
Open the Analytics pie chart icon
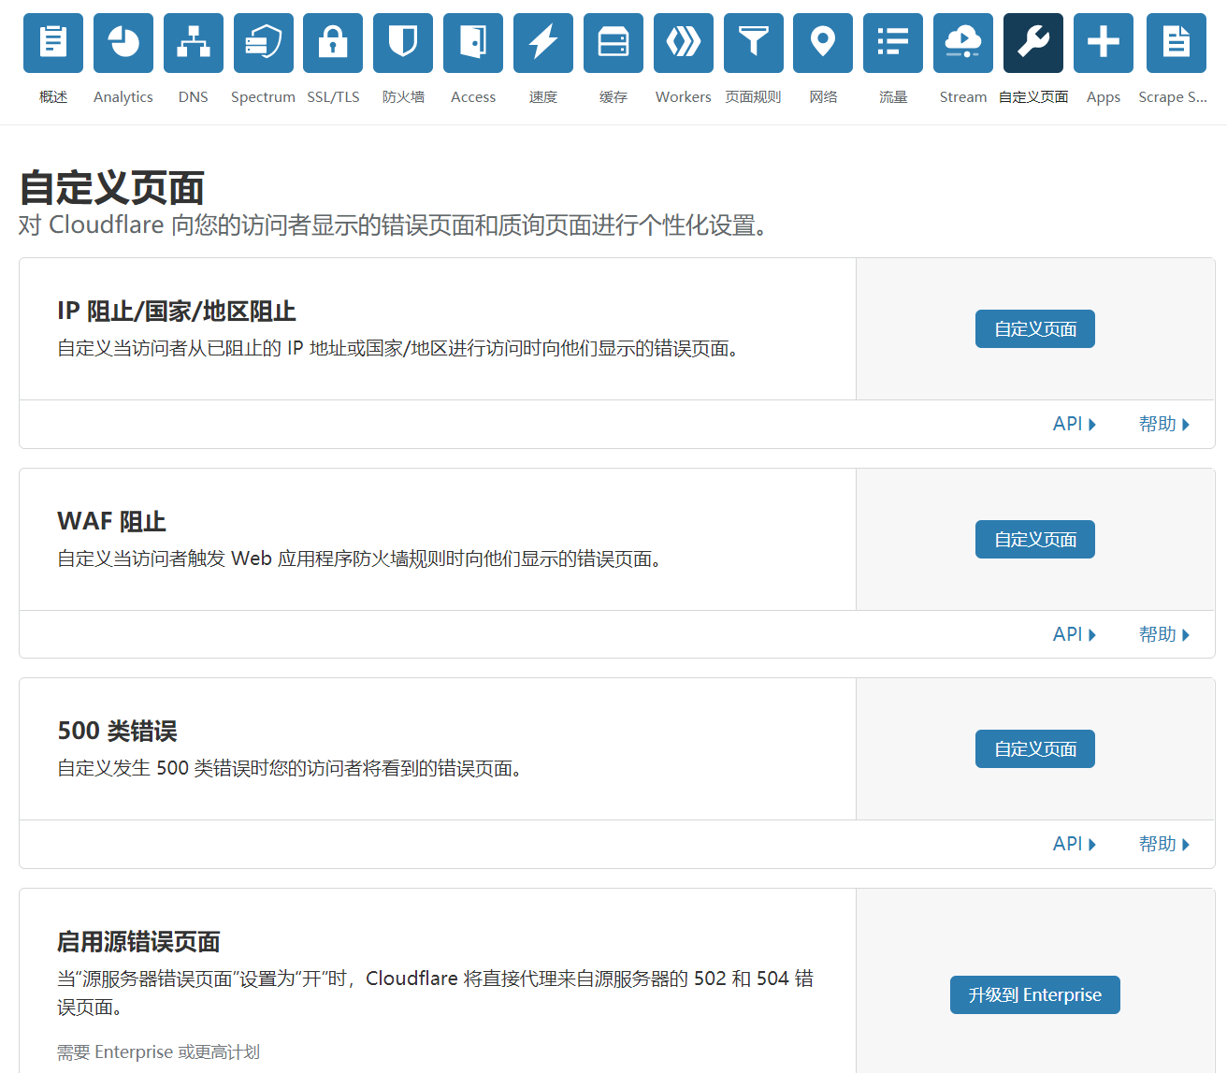click(x=123, y=43)
